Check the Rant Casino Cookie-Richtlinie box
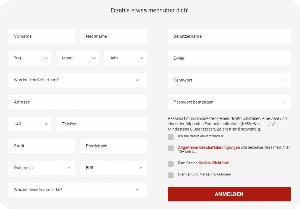 tap(171, 163)
